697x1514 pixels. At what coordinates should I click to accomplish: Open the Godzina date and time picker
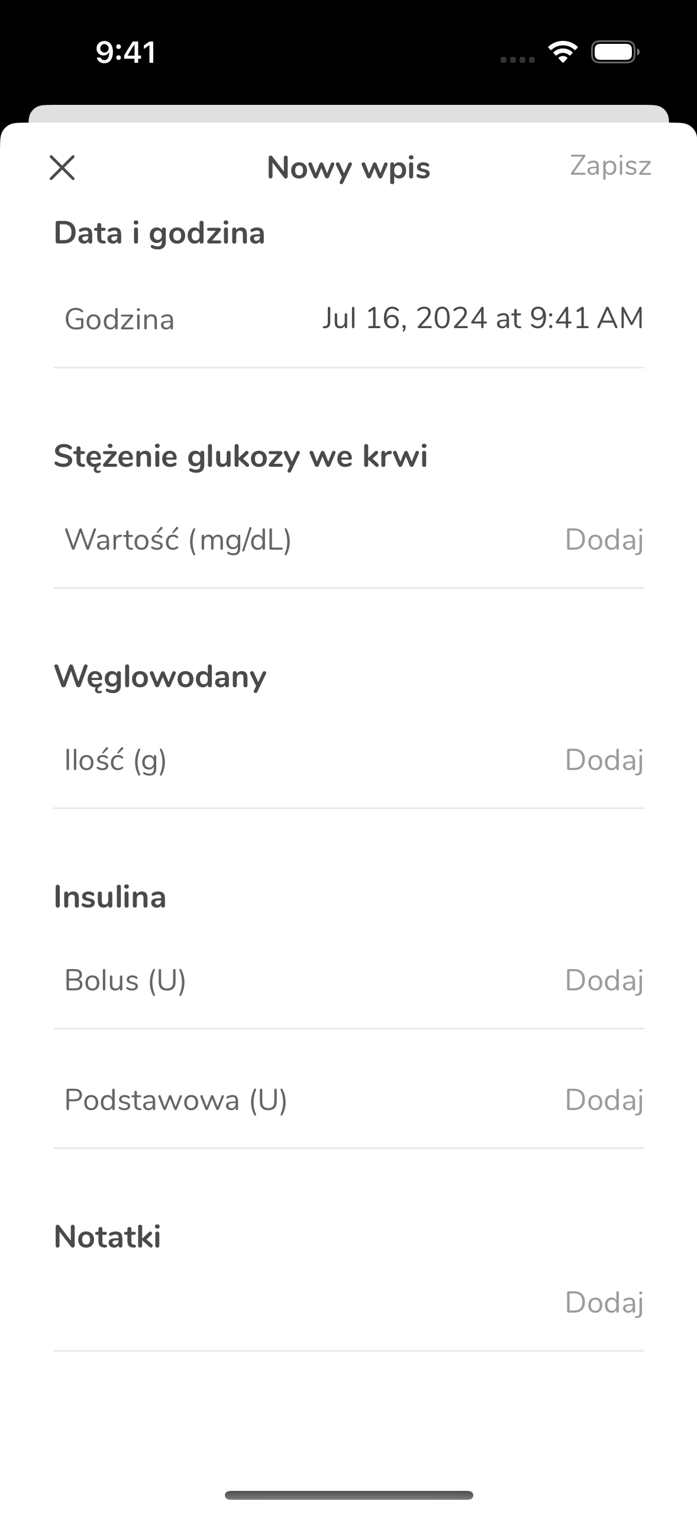[x=348, y=319]
